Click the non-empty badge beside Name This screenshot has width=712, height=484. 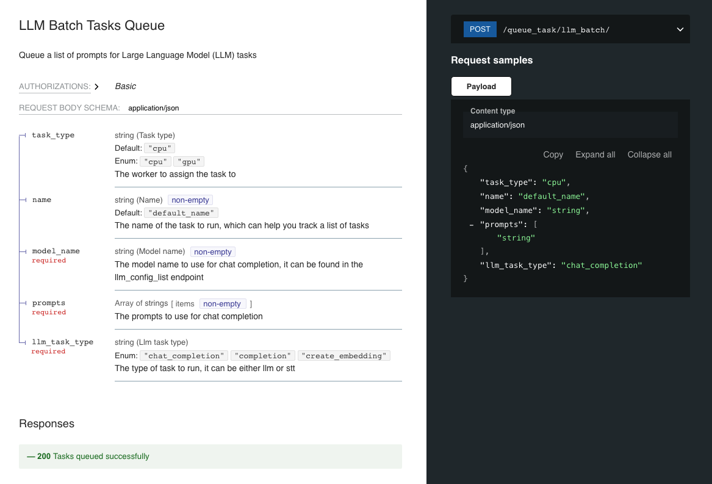190,200
